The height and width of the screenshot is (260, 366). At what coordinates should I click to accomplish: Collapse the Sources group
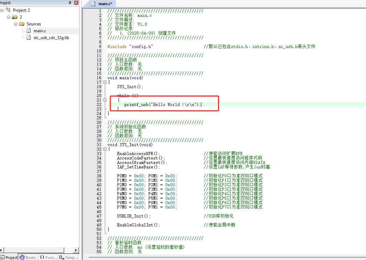pos(15,24)
